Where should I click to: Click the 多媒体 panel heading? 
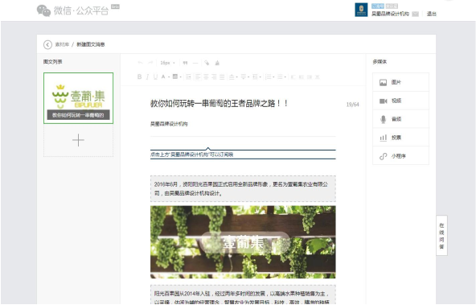pyautogui.click(x=380, y=62)
